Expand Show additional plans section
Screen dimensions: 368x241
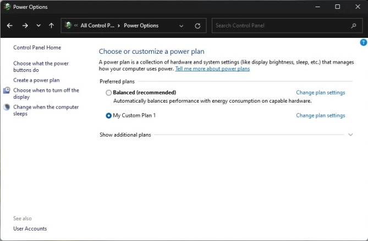[350, 134]
